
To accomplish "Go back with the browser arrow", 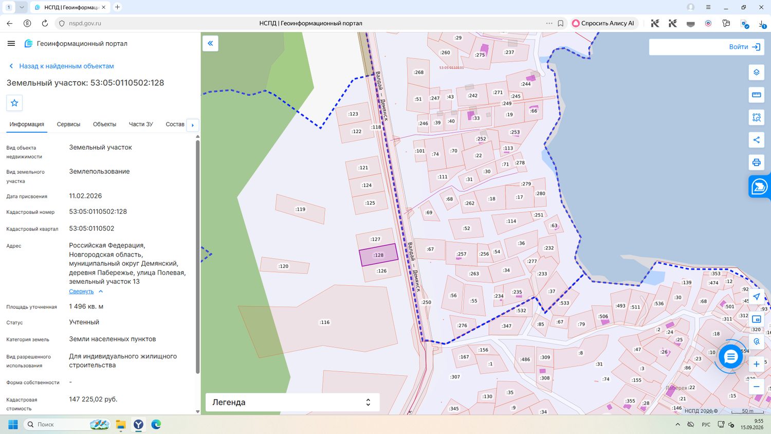I will pos(9,23).
